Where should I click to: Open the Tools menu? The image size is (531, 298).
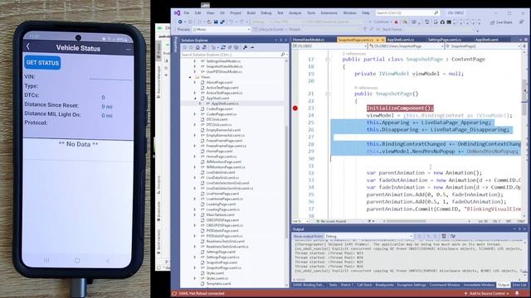(x=311, y=13)
